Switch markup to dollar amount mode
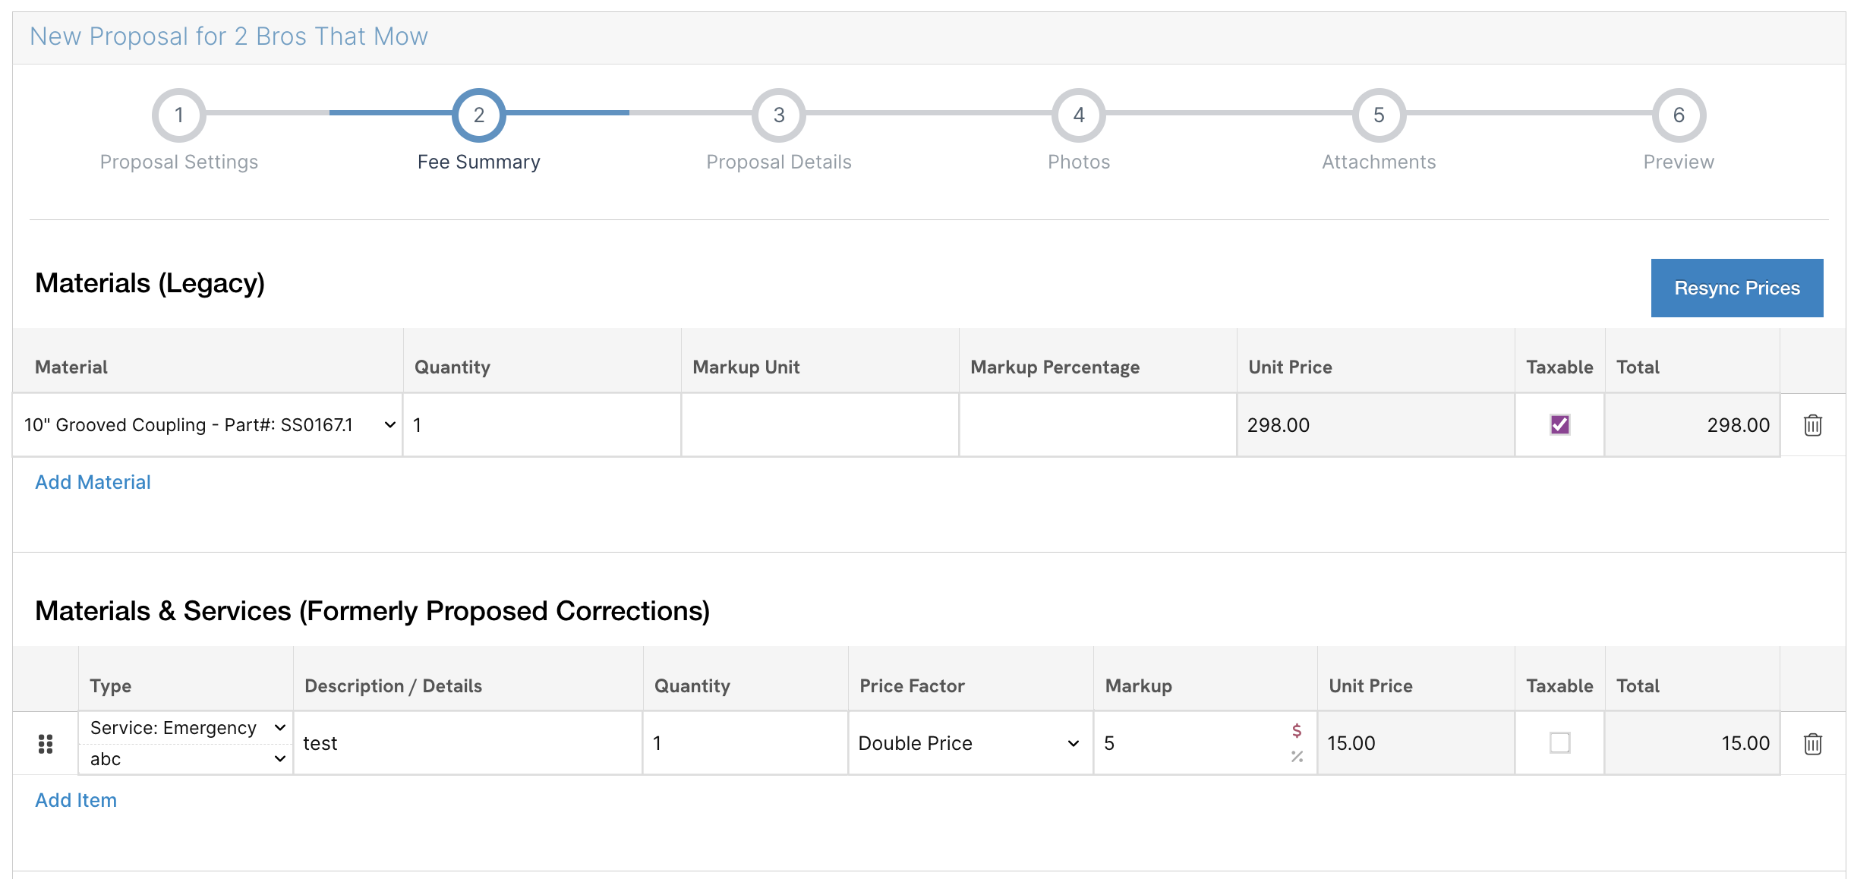This screenshot has height=879, width=1854. click(x=1297, y=730)
